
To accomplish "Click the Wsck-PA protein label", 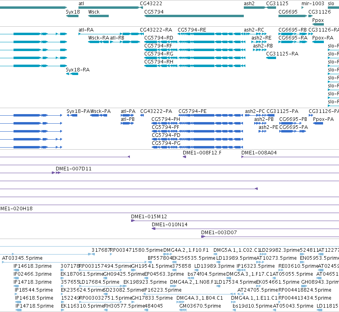I will [x=100, y=111].
